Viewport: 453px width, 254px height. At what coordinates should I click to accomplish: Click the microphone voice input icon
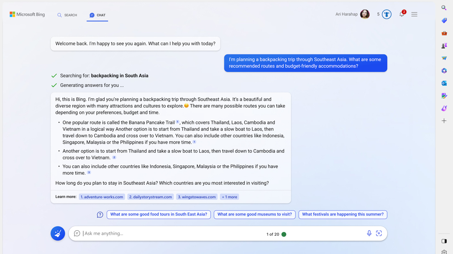click(x=369, y=233)
